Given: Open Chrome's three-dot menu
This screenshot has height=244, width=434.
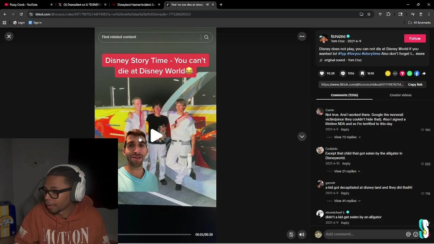Looking at the screenshot, I should pos(429,14).
